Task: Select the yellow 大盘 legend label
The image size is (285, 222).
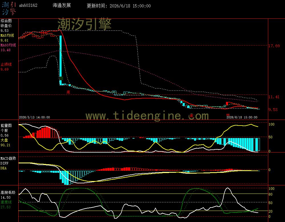Action: tap(4, 140)
